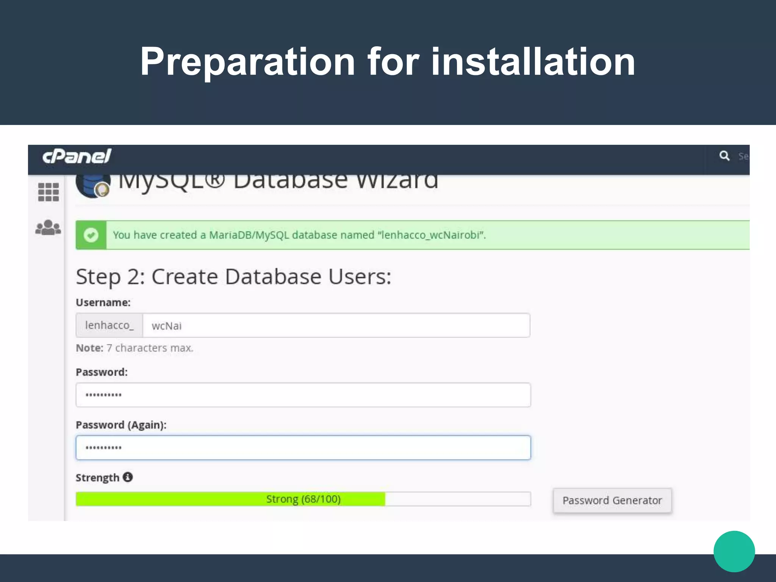Click the password strength meter bar
This screenshot has height=582, width=776.
point(303,499)
